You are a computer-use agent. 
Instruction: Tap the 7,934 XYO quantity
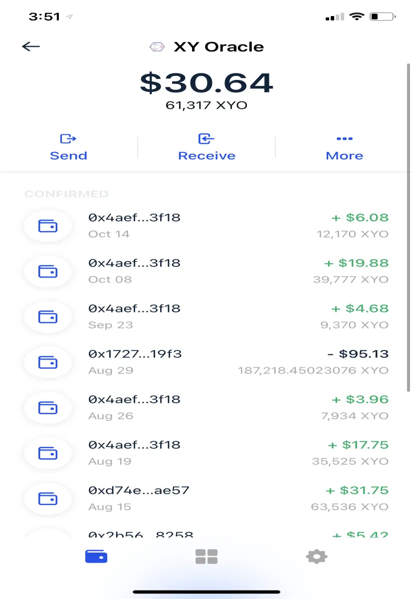coord(355,416)
